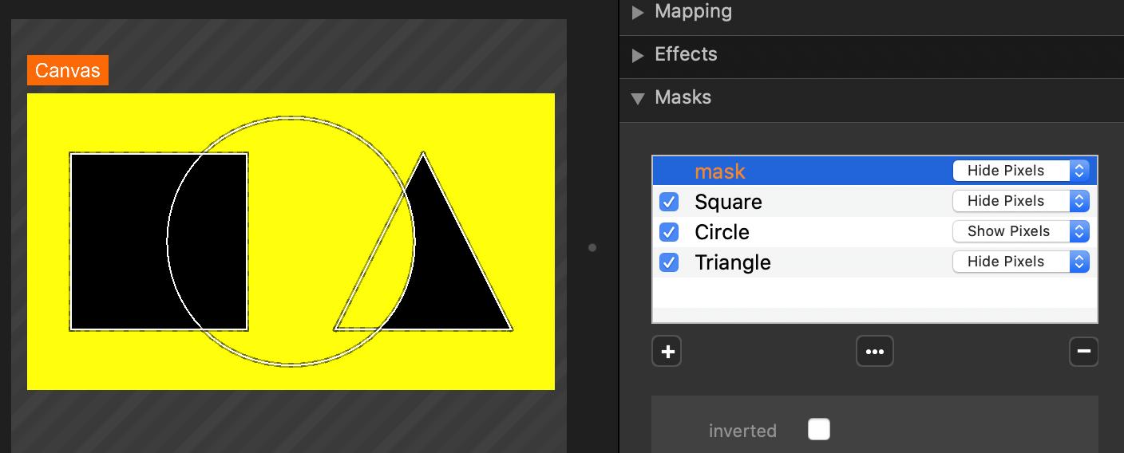Open pixel mode dropdown on highlighted mask row
Screen dimensions: 1124x453
pyautogui.click(x=1020, y=171)
